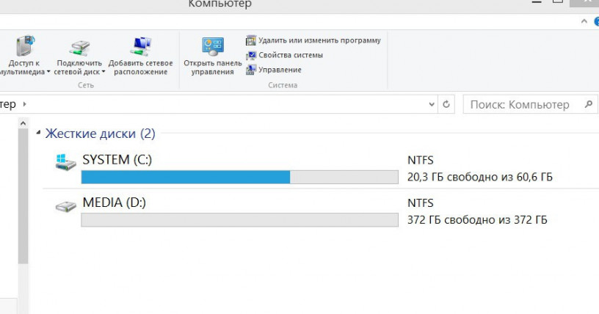Click the Жесткие диски (2) header
Screen dimensions: 599x314
coord(100,134)
